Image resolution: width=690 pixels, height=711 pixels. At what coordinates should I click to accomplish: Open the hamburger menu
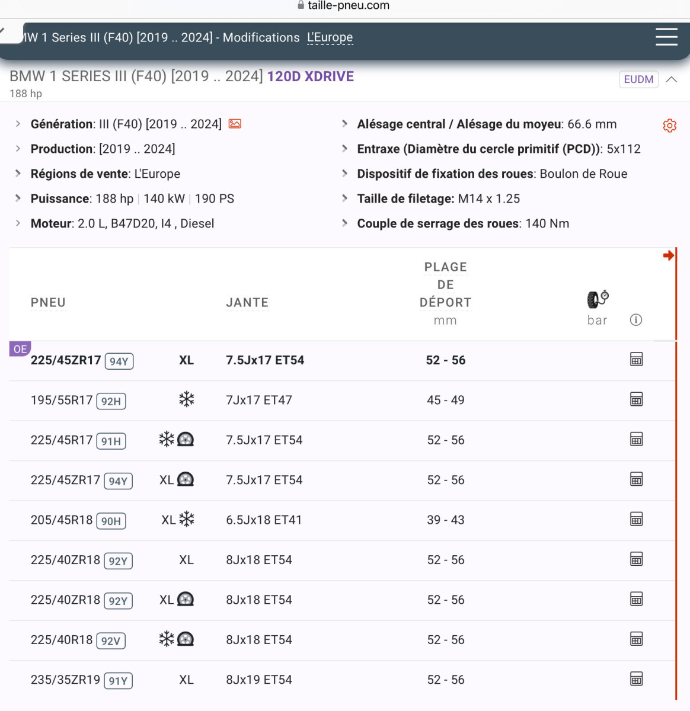tap(666, 37)
